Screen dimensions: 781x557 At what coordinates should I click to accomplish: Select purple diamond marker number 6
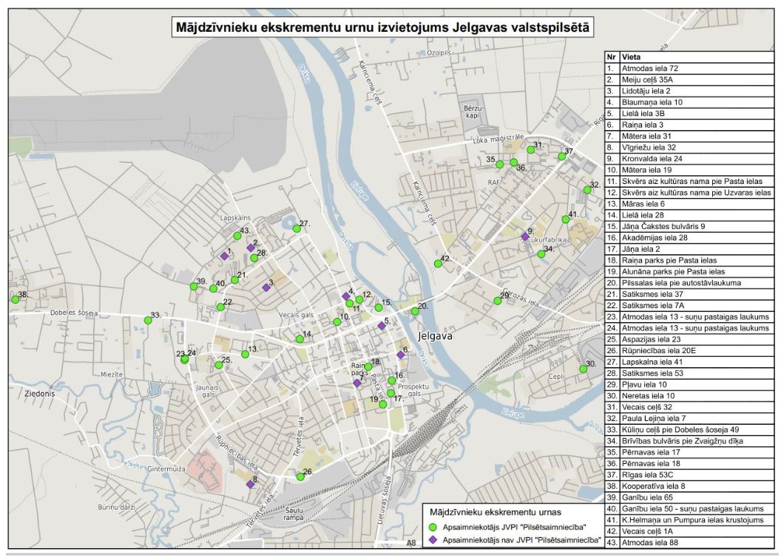400,355
